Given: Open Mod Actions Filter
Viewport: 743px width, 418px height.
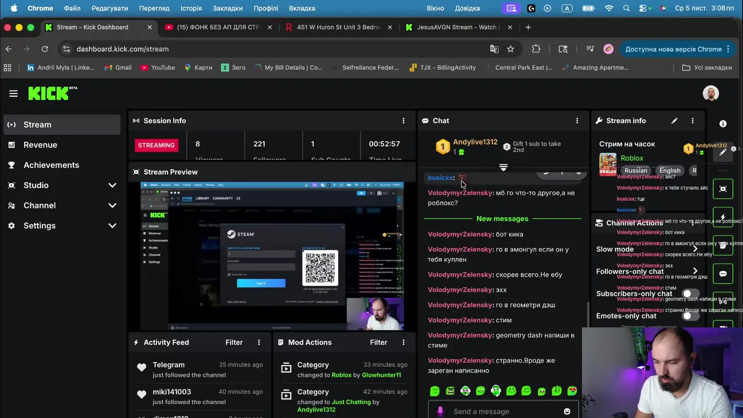Looking at the screenshot, I should point(378,343).
